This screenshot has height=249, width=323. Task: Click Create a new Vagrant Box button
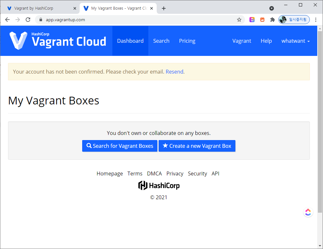tap(197, 146)
